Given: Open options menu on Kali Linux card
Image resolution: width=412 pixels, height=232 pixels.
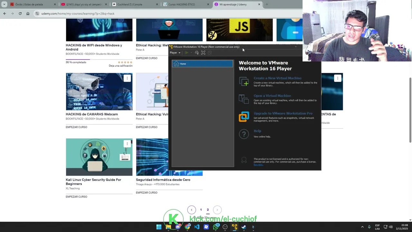Looking at the screenshot, I should click(x=127, y=144).
